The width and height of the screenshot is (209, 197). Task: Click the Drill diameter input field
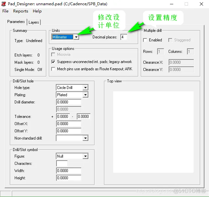coord(69,102)
